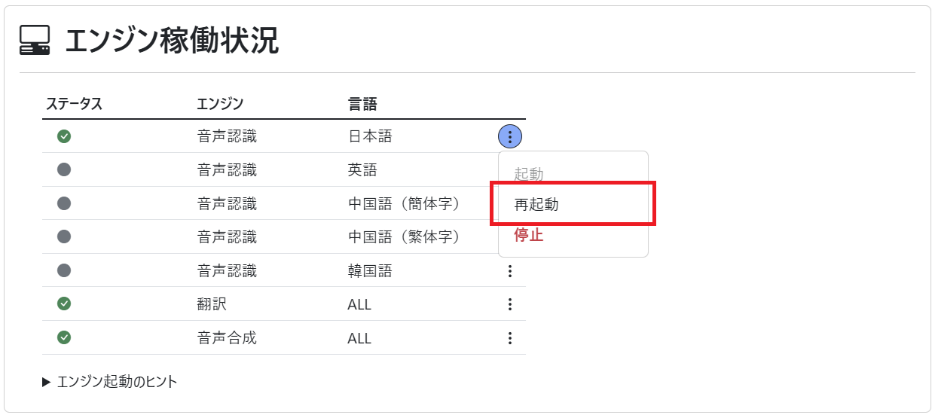Click the 英語 language cell
Screen dimensions: 938x418
[x=362, y=170]
